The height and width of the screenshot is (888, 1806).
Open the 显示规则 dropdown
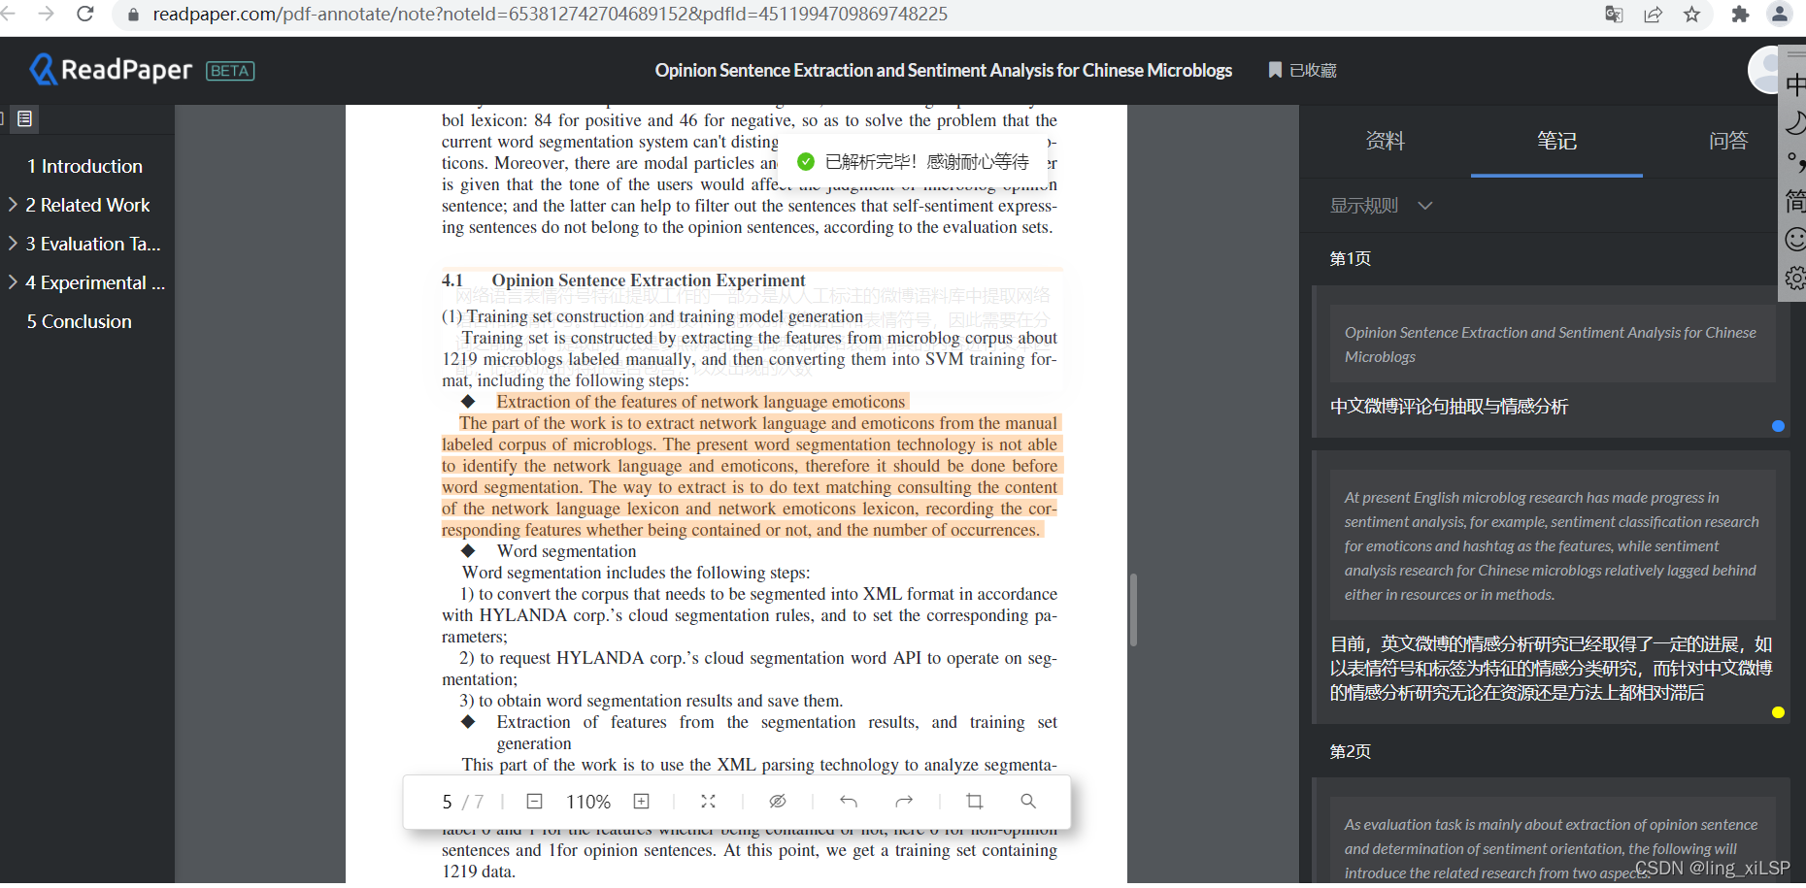(1381, 206)
